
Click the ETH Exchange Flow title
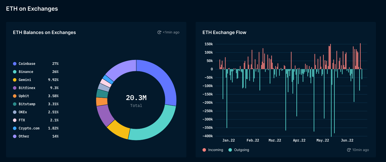[224, 32]
